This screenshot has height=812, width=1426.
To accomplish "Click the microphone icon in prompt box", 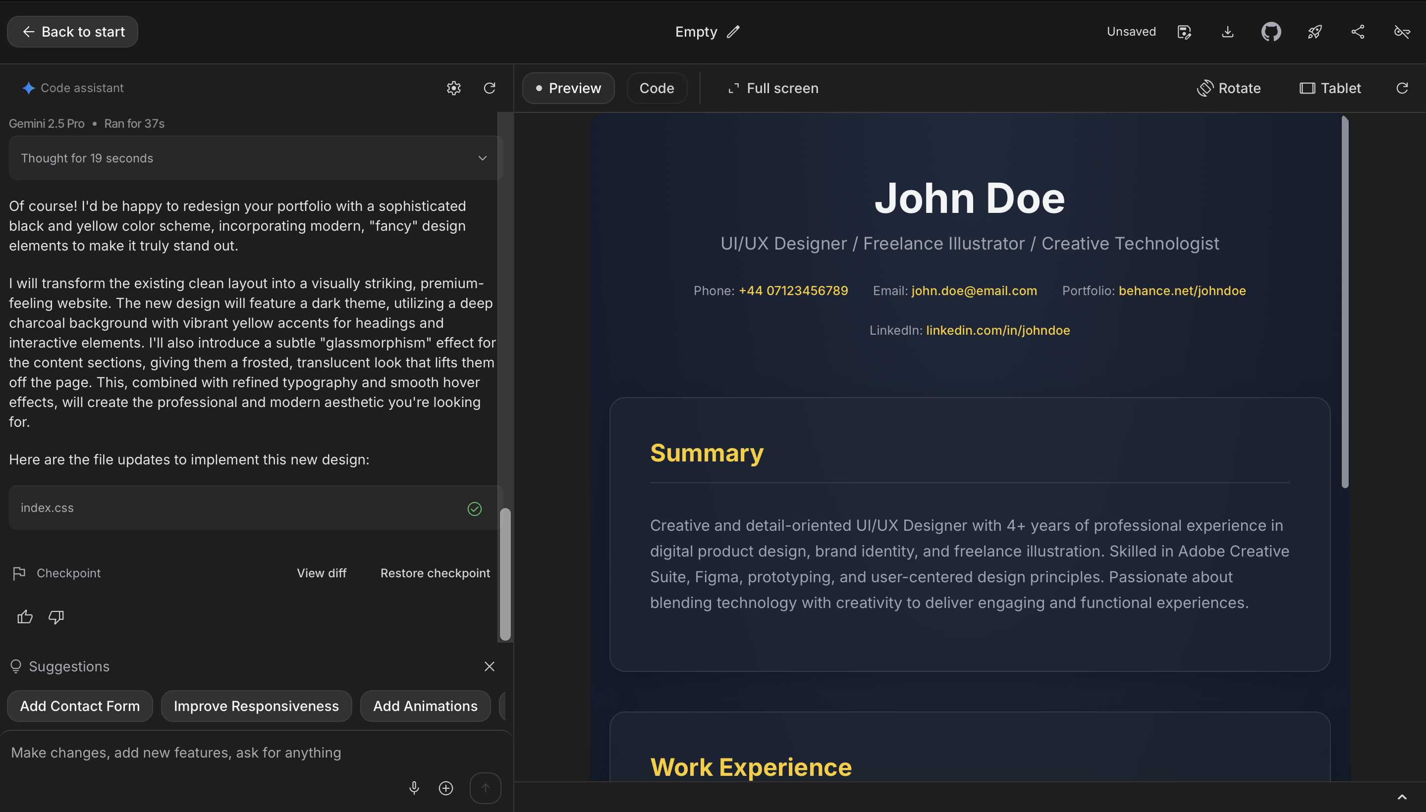I will coord(414,787).
